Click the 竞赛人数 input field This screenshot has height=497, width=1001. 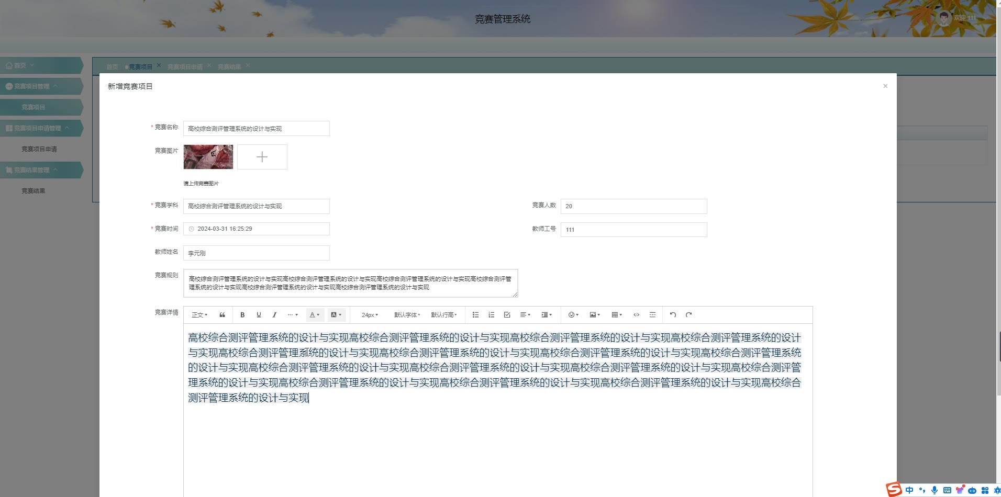point(633,206)
